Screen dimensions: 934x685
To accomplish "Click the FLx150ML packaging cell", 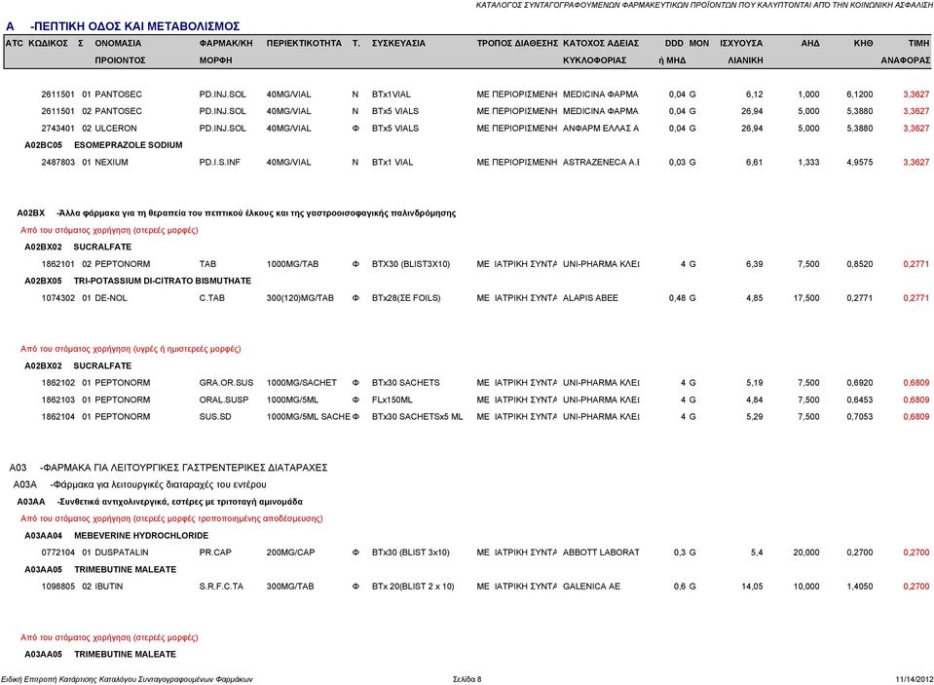I will (392, 400).
